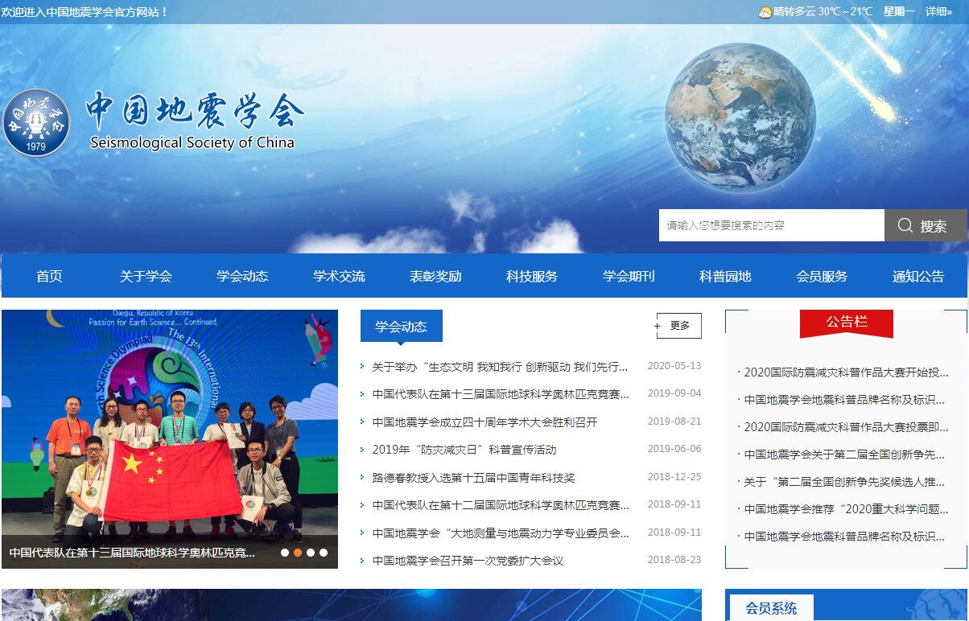Click the 公告栏 red banner heading
This screenshot has width=969, height=621.
846,323
